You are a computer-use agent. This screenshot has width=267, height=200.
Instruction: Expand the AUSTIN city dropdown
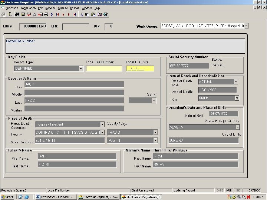[x=155, y=140]
